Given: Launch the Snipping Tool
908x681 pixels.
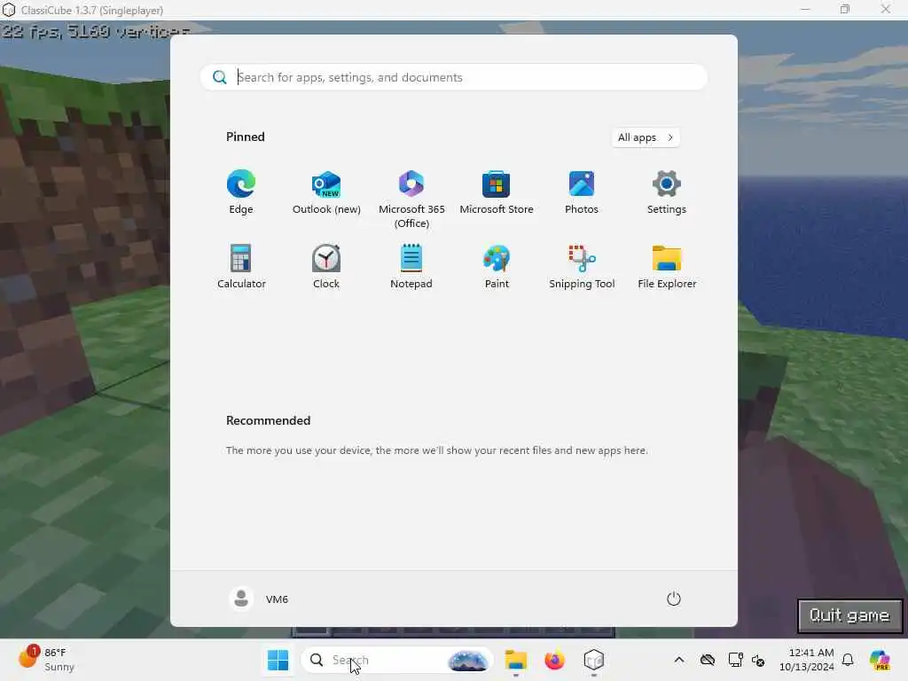Looking at the screenshot, I should pyautogui.click(x=582, y=266).
